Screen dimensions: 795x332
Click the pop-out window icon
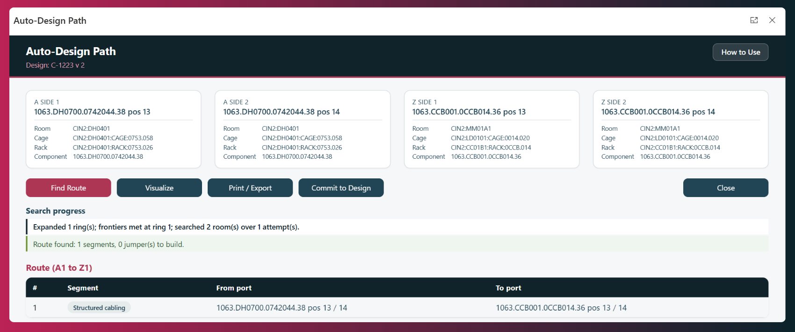pyautogui.click(x=754, y=20)
